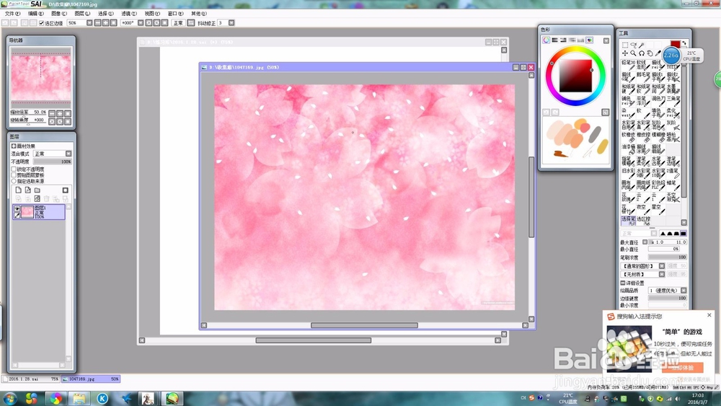The image size is (721, 406).
Task: Click orange button in Sogou popup
Action: pyautogui.click(x=682, y=367)
